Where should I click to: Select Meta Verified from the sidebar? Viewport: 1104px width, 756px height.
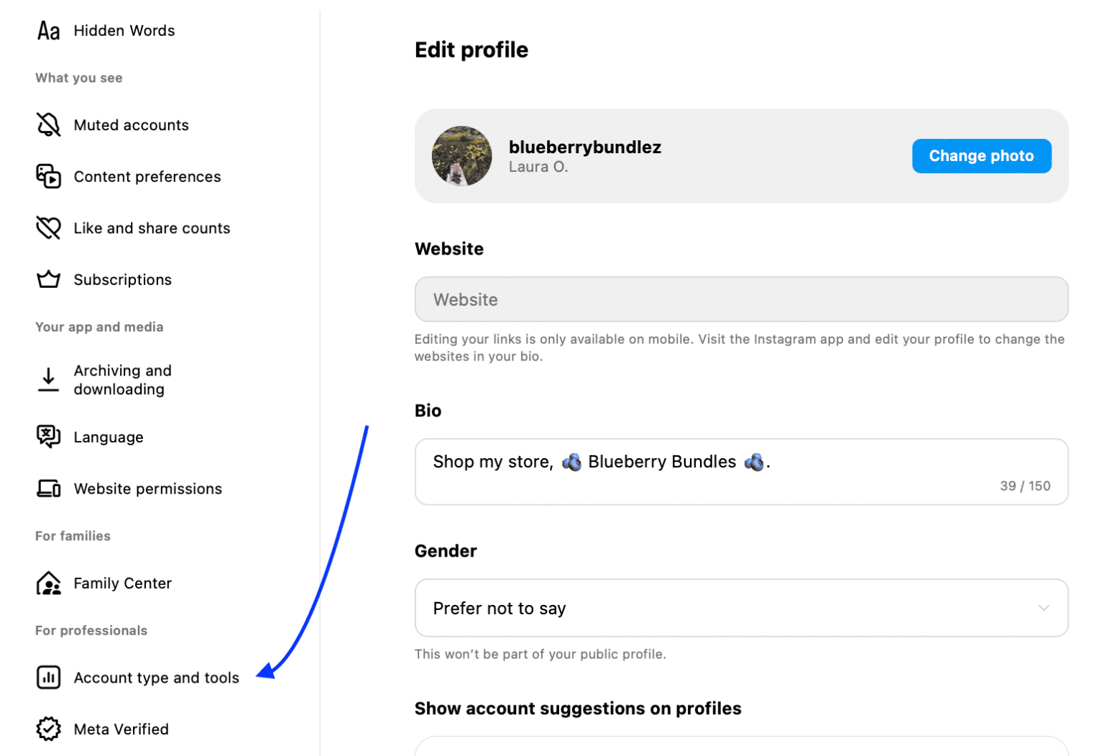(121, 729)
